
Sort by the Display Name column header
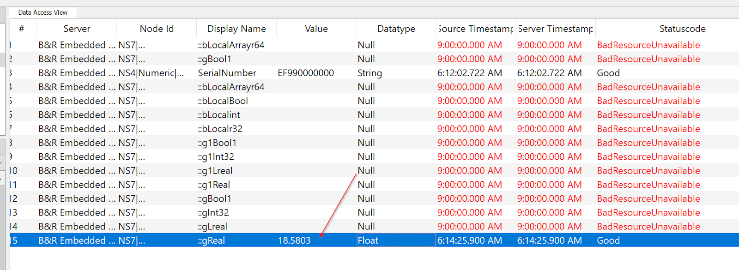(236, 29)
